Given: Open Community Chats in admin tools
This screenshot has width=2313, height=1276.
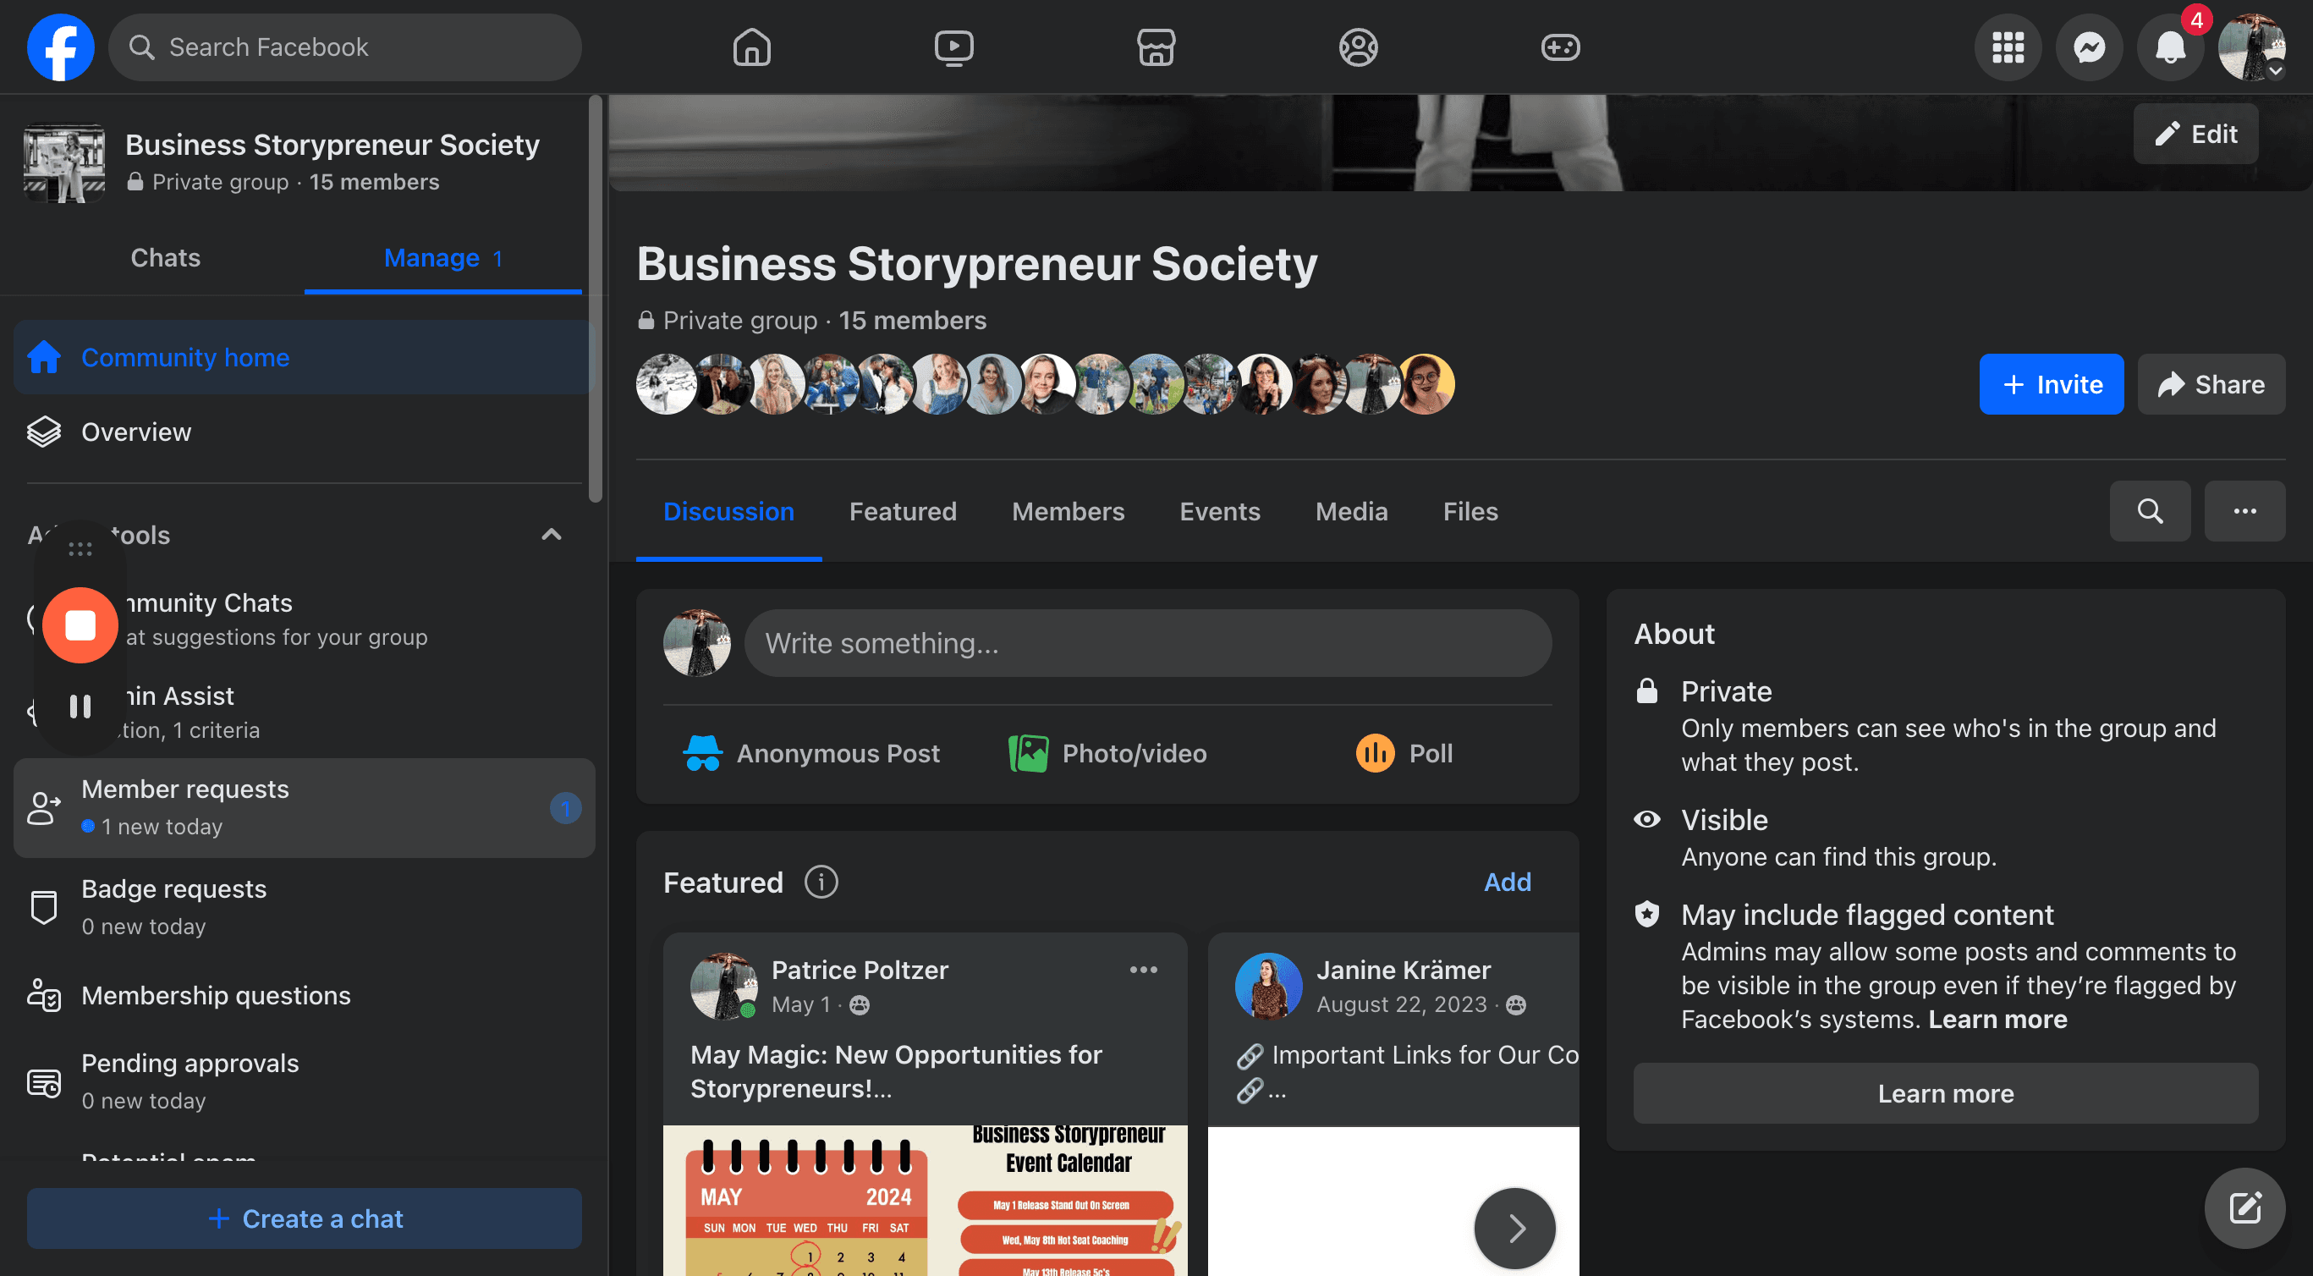Looking at the screenshot, I should click(305, 619).
